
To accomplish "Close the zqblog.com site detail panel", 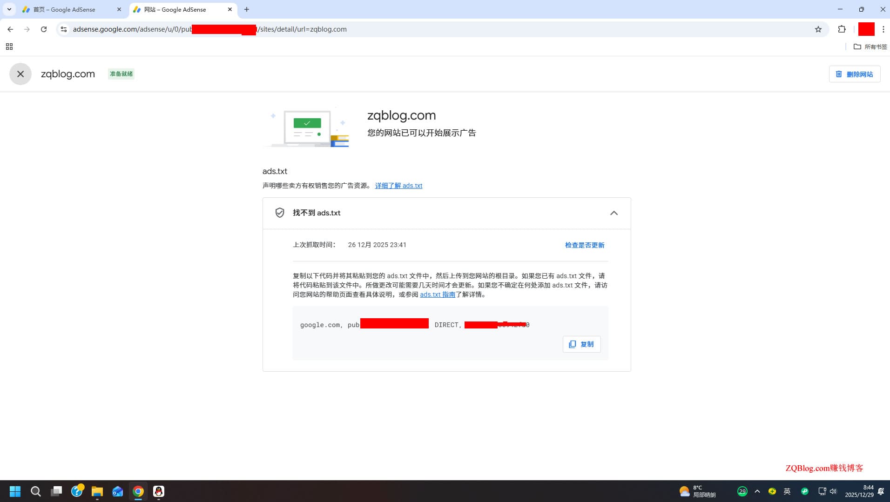I will (20, 74).
